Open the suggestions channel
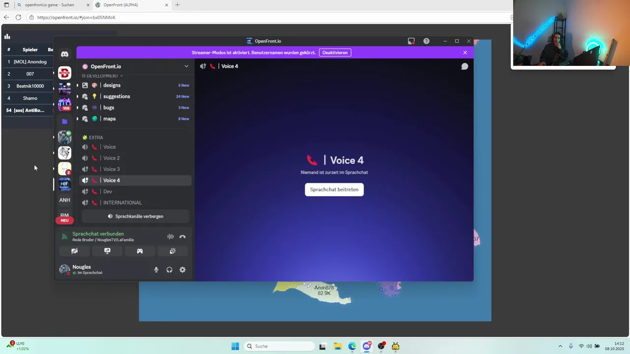The image size is (630, 354). [x=135, y=96]
